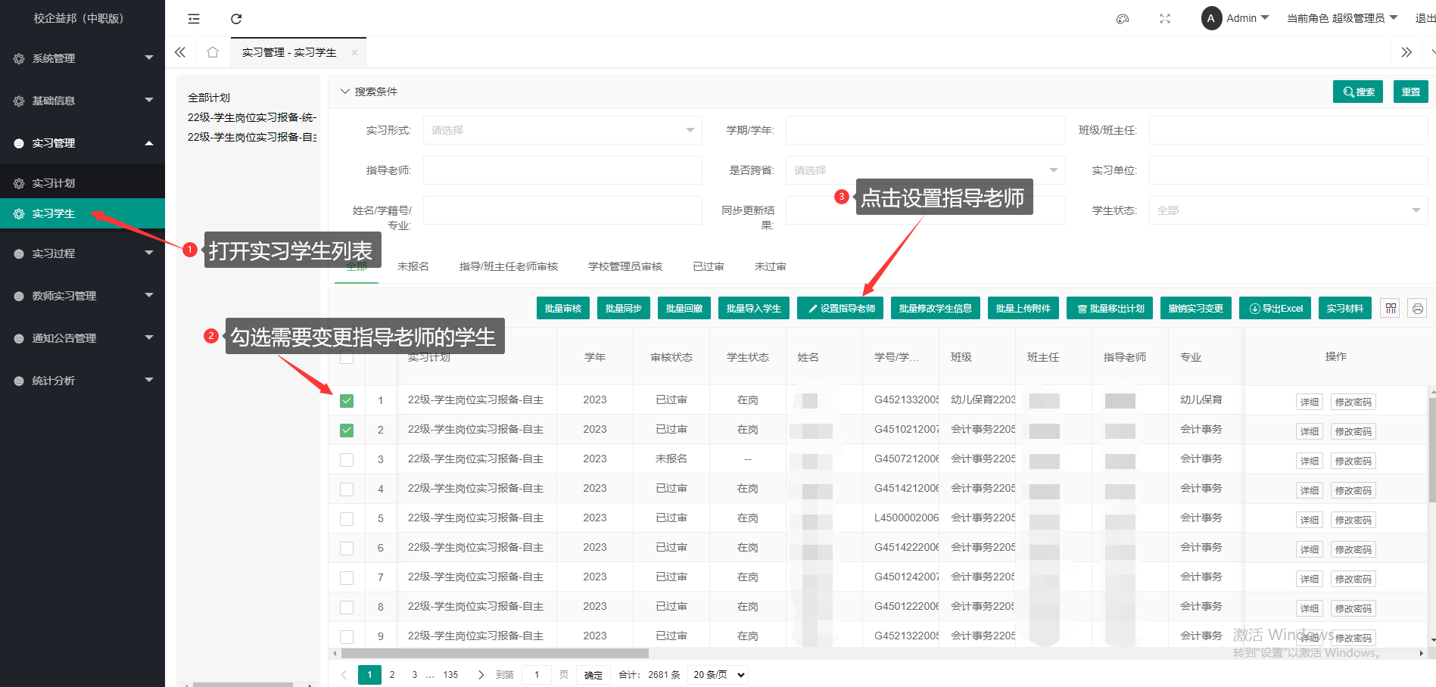Viewport: 1436px width, 687px height.
Task: Switch to the 未报名 tab
Action: (x=413, y=266)
